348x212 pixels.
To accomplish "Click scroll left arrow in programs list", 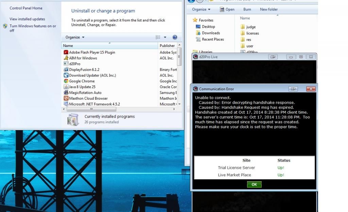I will tap(64, 109).
